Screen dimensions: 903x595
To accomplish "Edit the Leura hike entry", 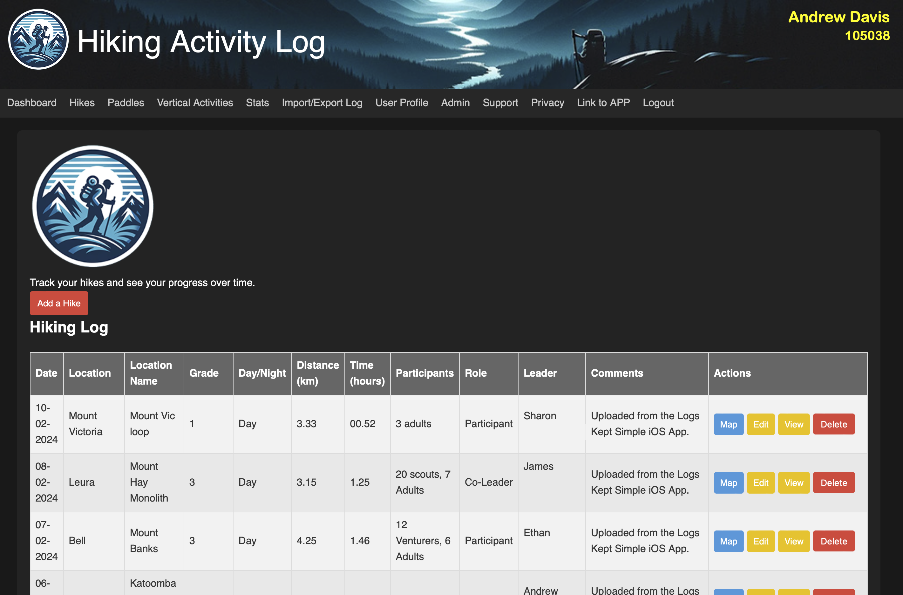I will pyautogui.click(x=760, y=483).
